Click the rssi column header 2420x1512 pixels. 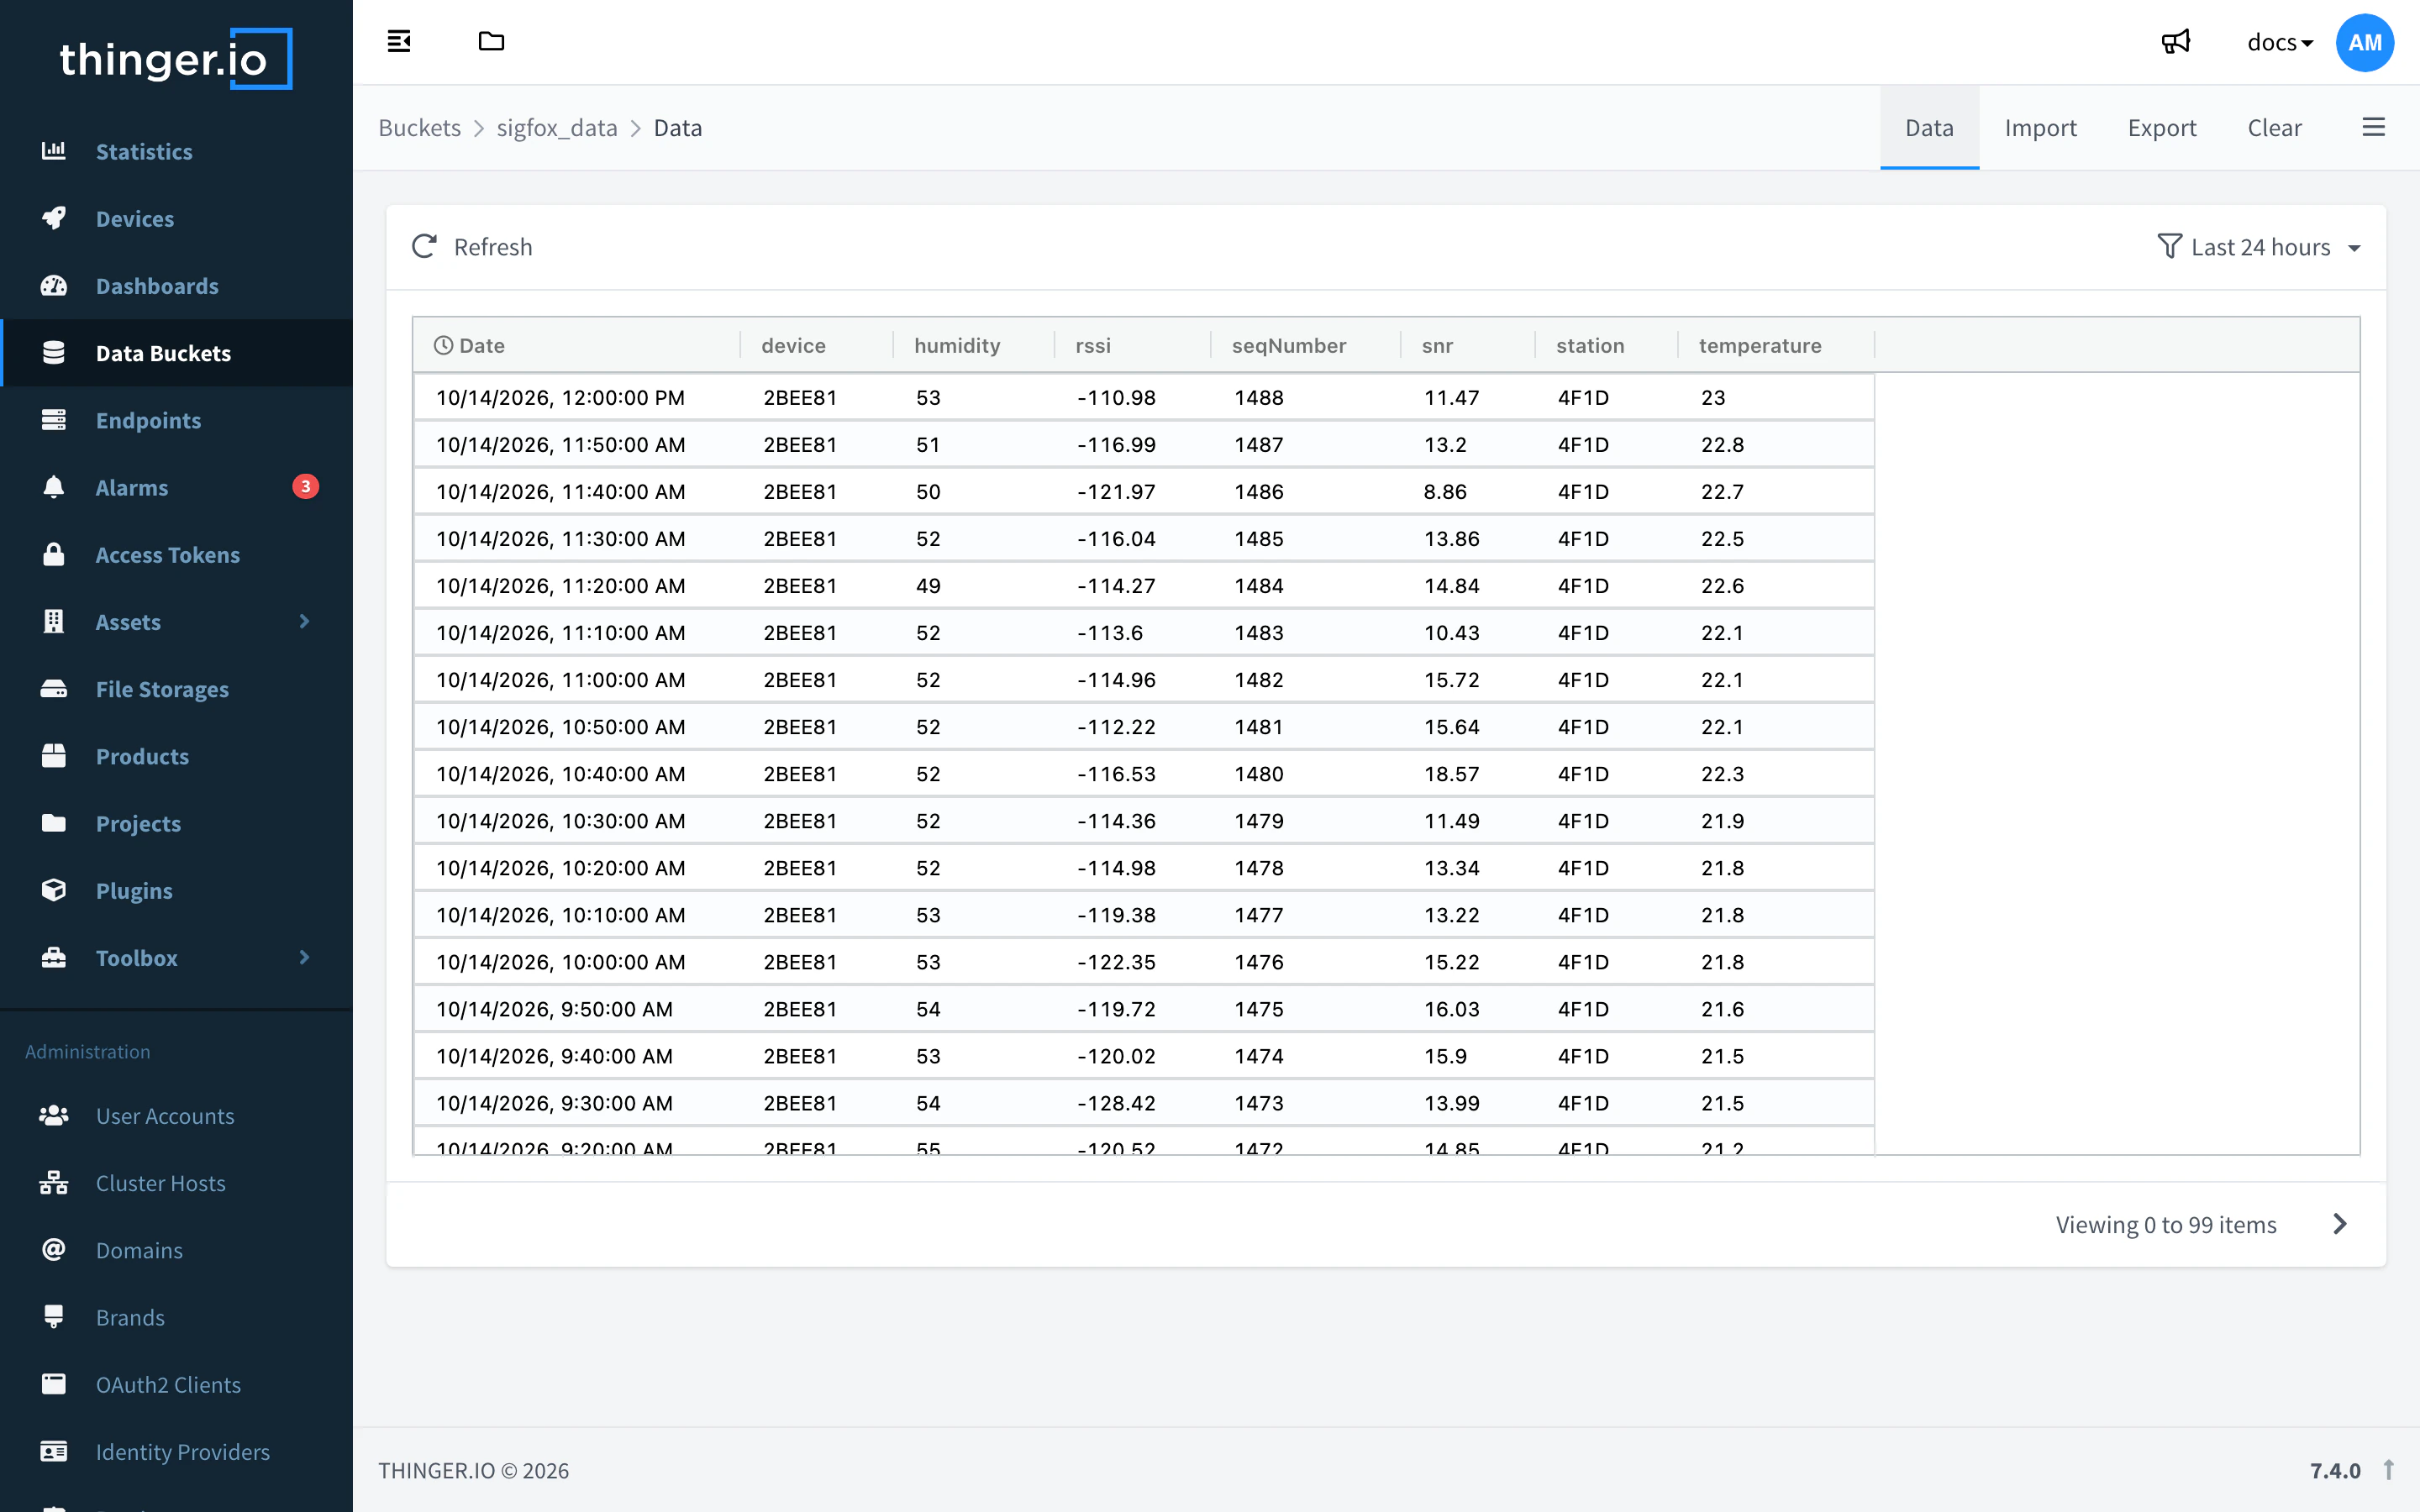(x=1132, y=345)
